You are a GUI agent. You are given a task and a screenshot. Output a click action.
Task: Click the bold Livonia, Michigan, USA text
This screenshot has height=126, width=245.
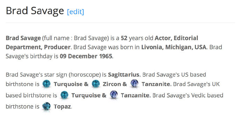[174, 47]
